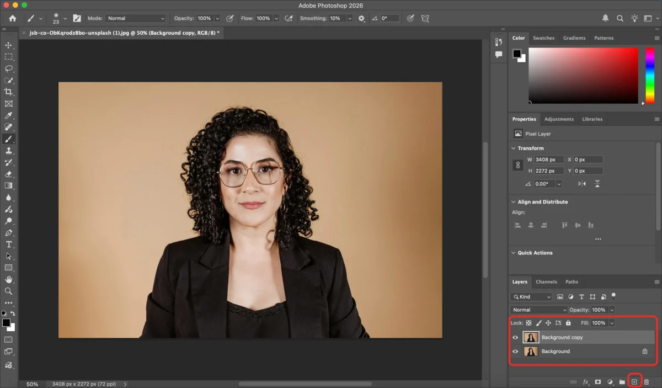Click the Quick Actions heading

[535, 252]
